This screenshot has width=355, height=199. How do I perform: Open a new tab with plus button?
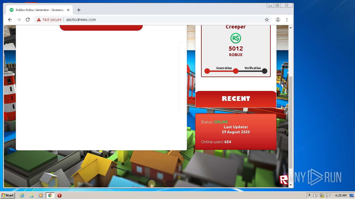coord(79,10)
